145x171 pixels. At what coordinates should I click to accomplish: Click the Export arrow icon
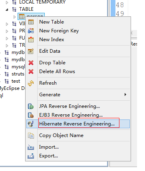(31, 156)
